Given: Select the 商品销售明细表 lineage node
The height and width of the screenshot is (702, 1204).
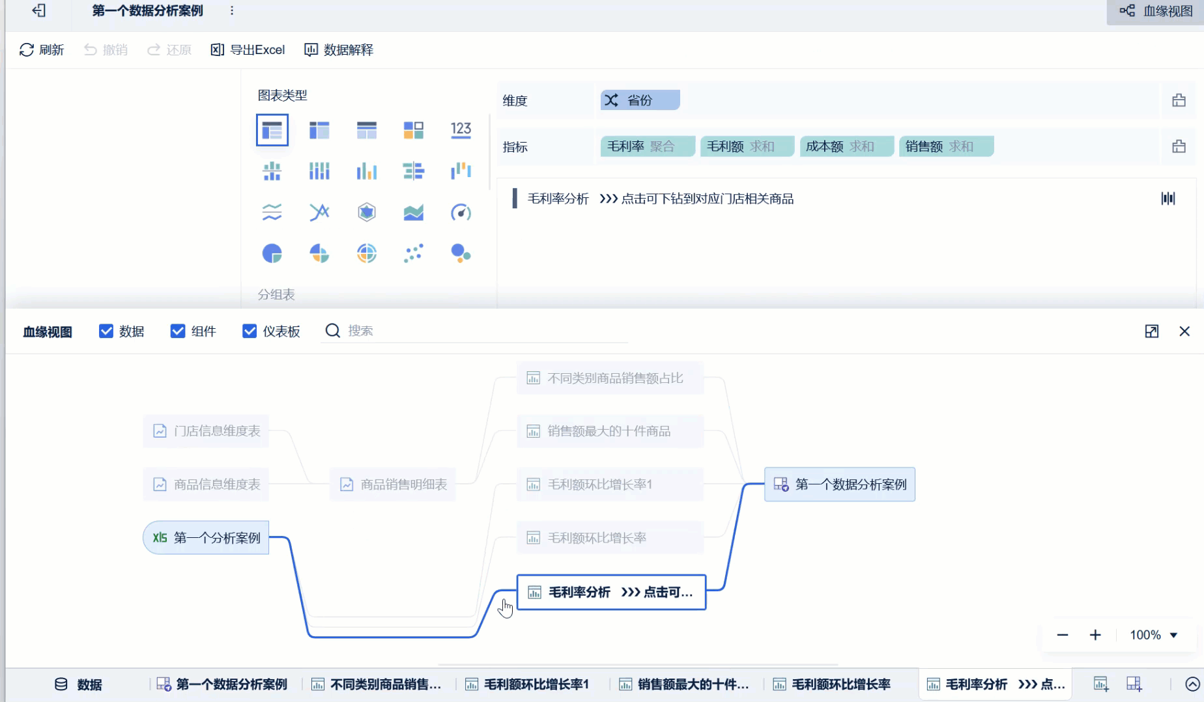Looking at the screenshot, I should pyautogui.click(x=393, y=484).
